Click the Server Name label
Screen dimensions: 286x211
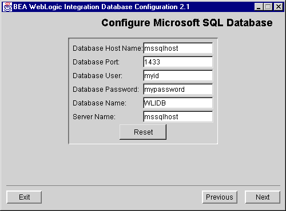click(x=94, y=117)
